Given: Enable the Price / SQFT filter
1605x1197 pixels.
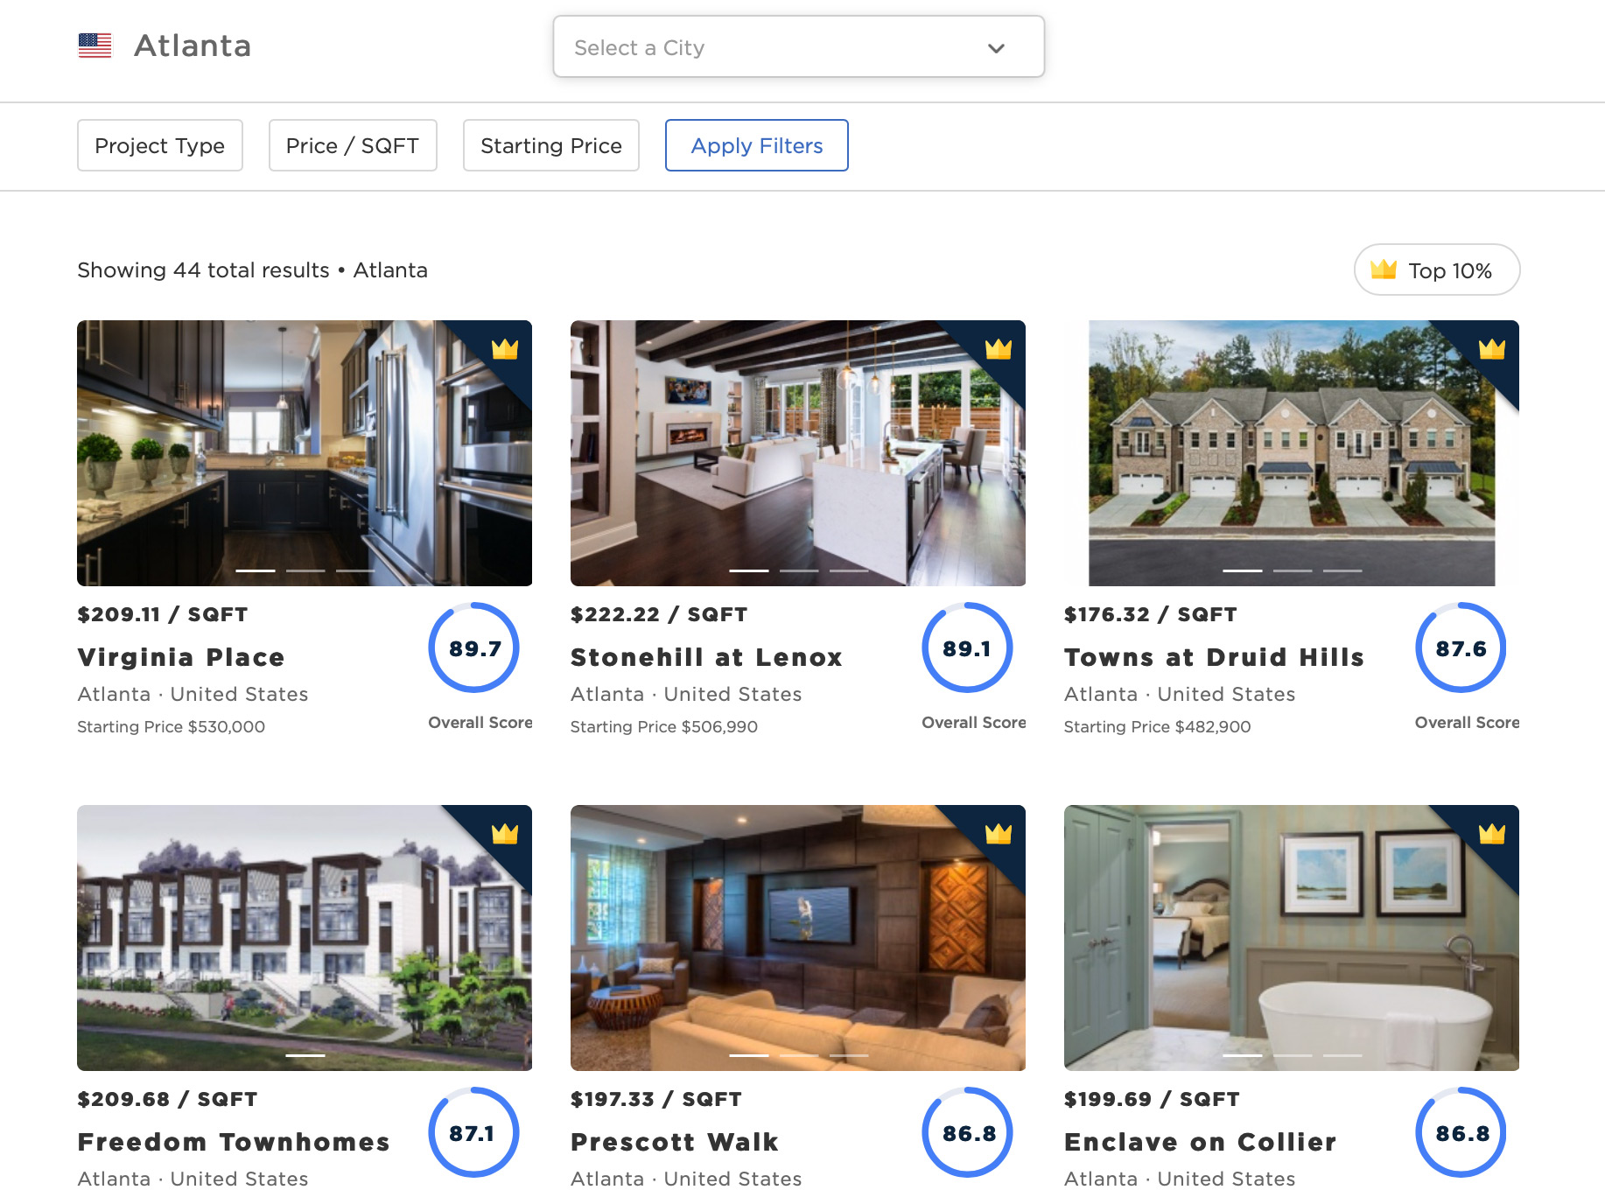Looking at the screenshot, I should [353, 145].
